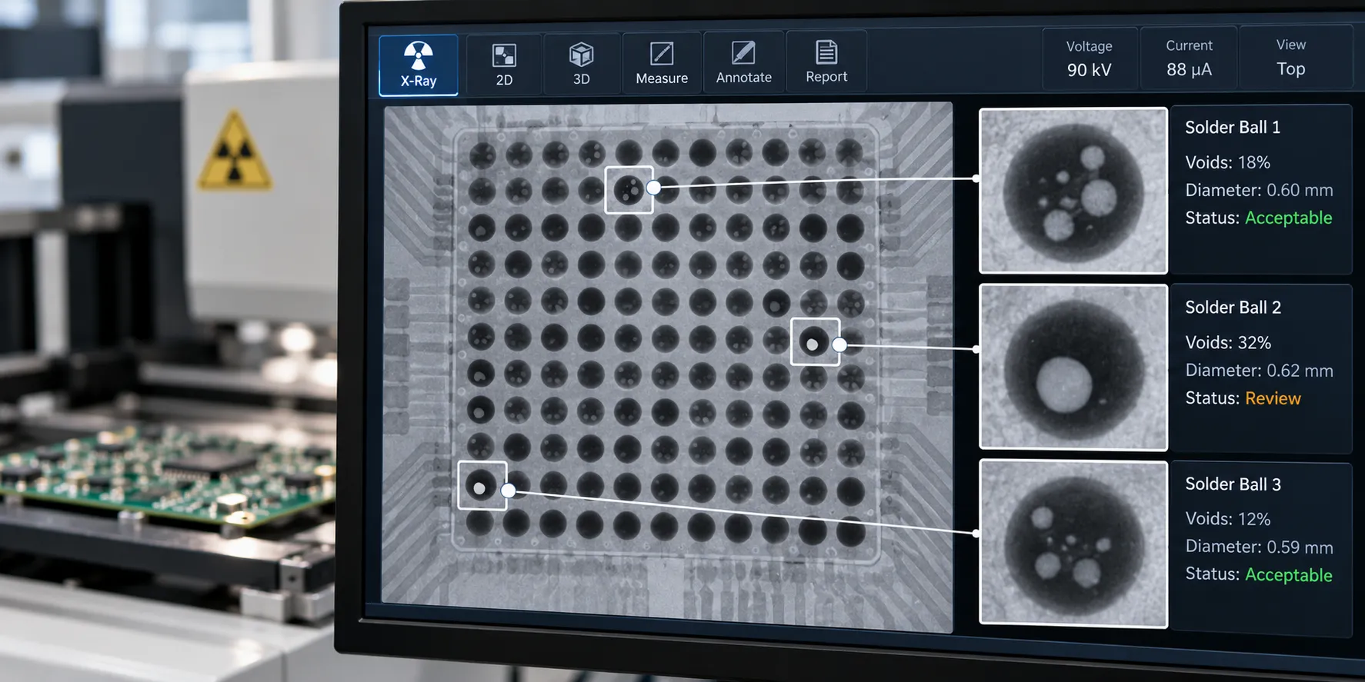Click the Voltage 90 kV readout
Viewport: 1365px width, 682px height.
(x=1089, y=58)
